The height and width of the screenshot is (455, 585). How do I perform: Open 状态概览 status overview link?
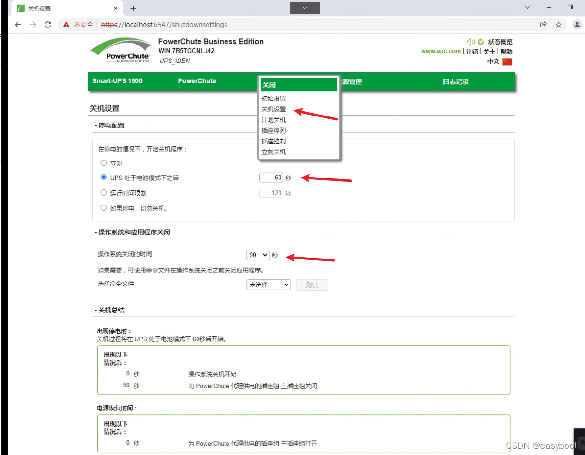tap(500, 42)
